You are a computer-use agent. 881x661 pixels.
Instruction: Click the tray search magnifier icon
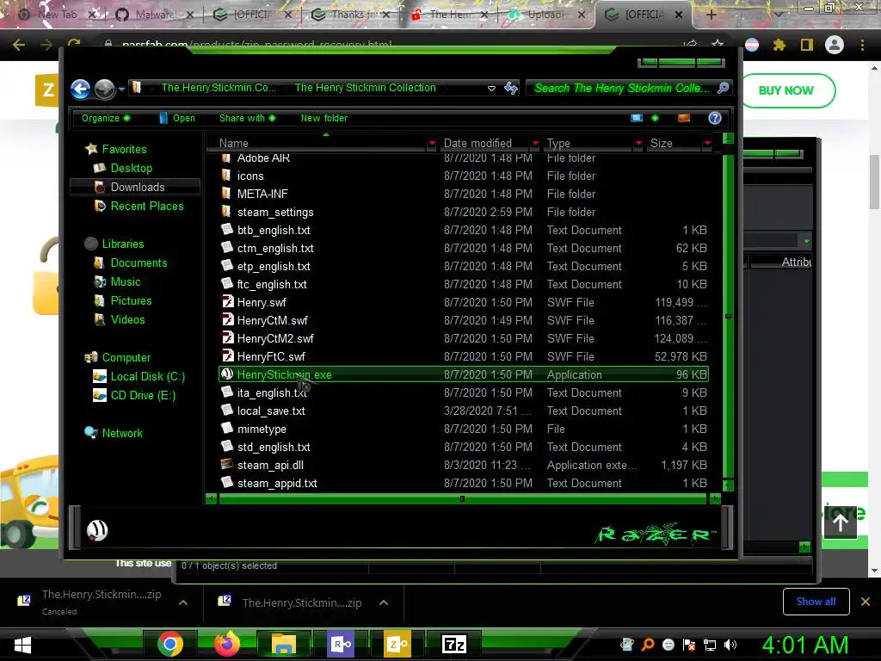648,645
